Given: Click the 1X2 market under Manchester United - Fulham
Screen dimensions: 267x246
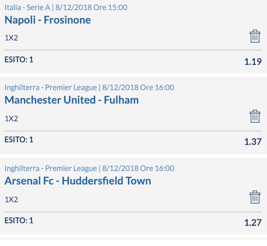Looking at the screenshot, I should [11, 119].
